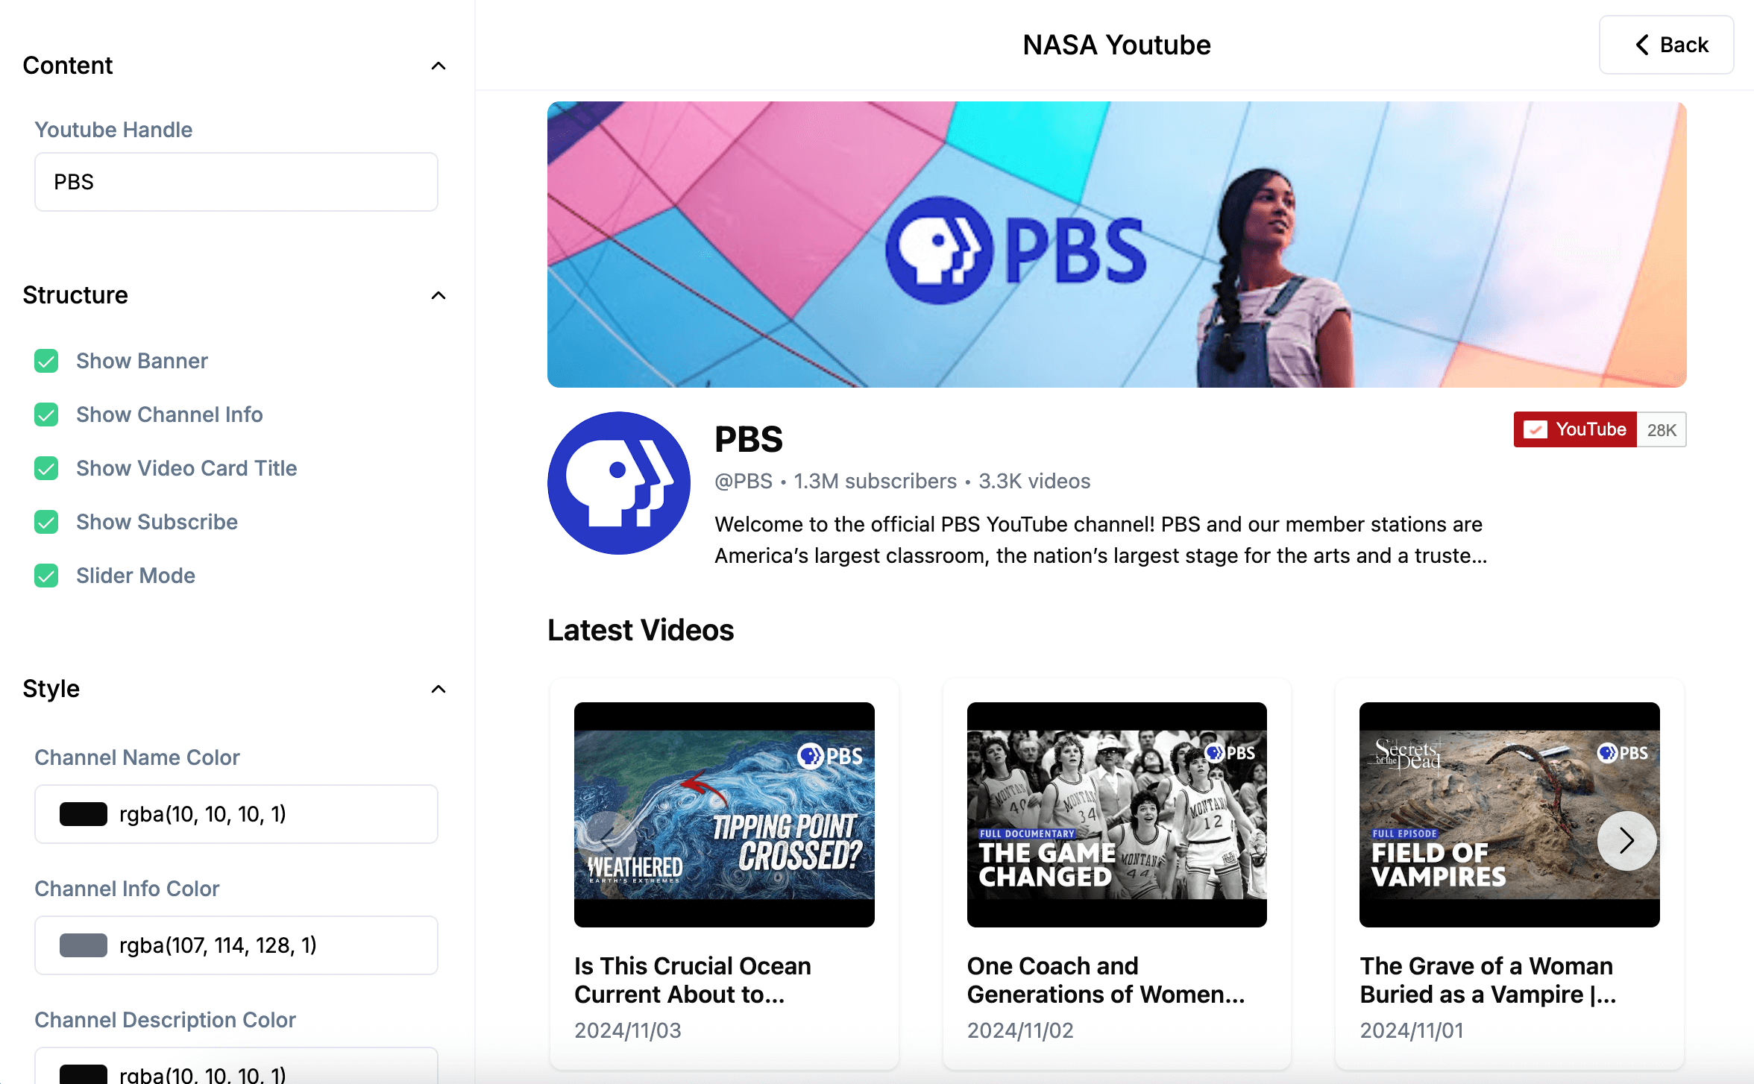Click the red YouTube subscribe button
The image size is (1754, 1084).
(x=1575, y=429)
